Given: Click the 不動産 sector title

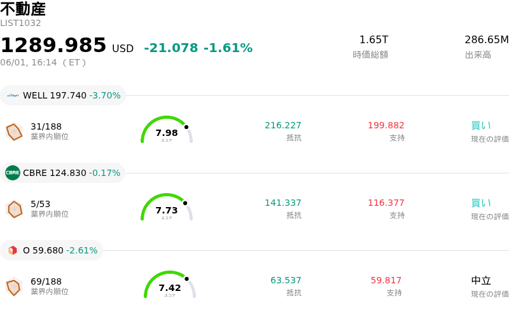Looking at the screenshot, I should coord(23,9).
